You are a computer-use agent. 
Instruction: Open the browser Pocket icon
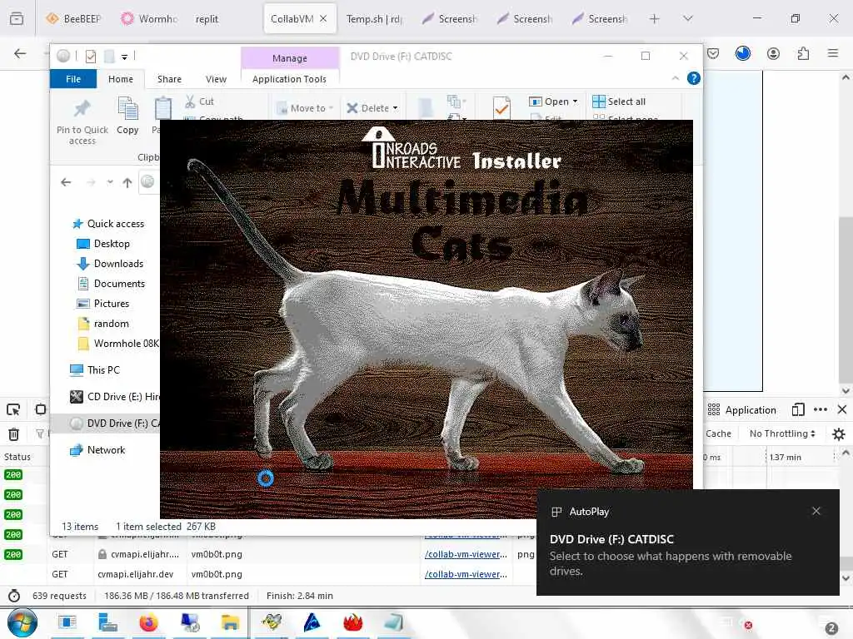tap(713, 53)
